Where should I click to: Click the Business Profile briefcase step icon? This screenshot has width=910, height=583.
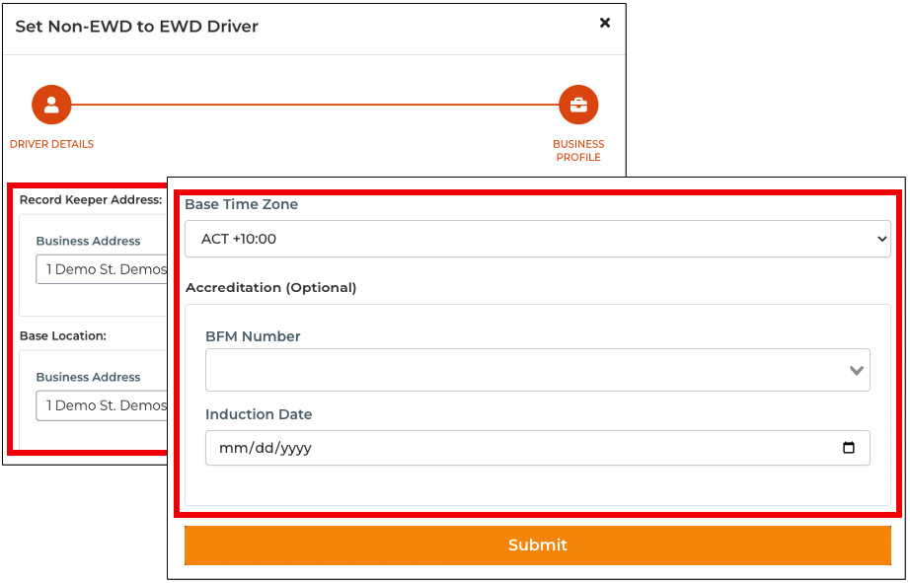pyautogui.click(x=578, y=105)
